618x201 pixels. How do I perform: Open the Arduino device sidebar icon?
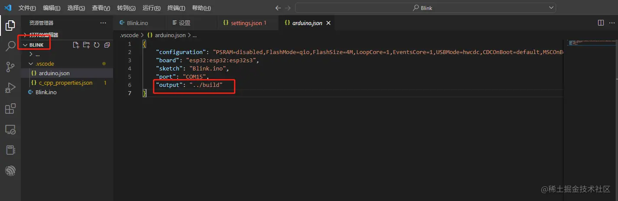[10, 150]
